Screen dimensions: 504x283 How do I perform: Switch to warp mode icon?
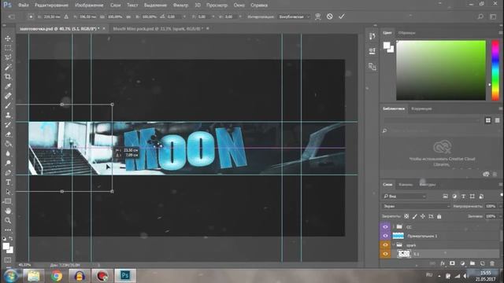click(318, 17)
